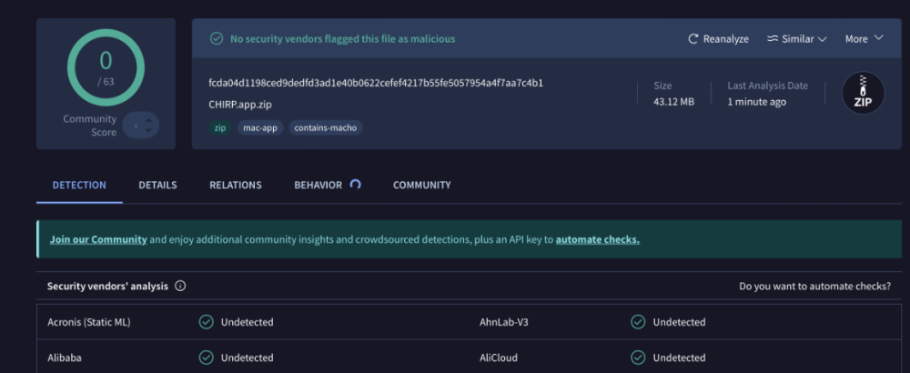
Task: Follow the automate checks link
Action: pos(597,239)
